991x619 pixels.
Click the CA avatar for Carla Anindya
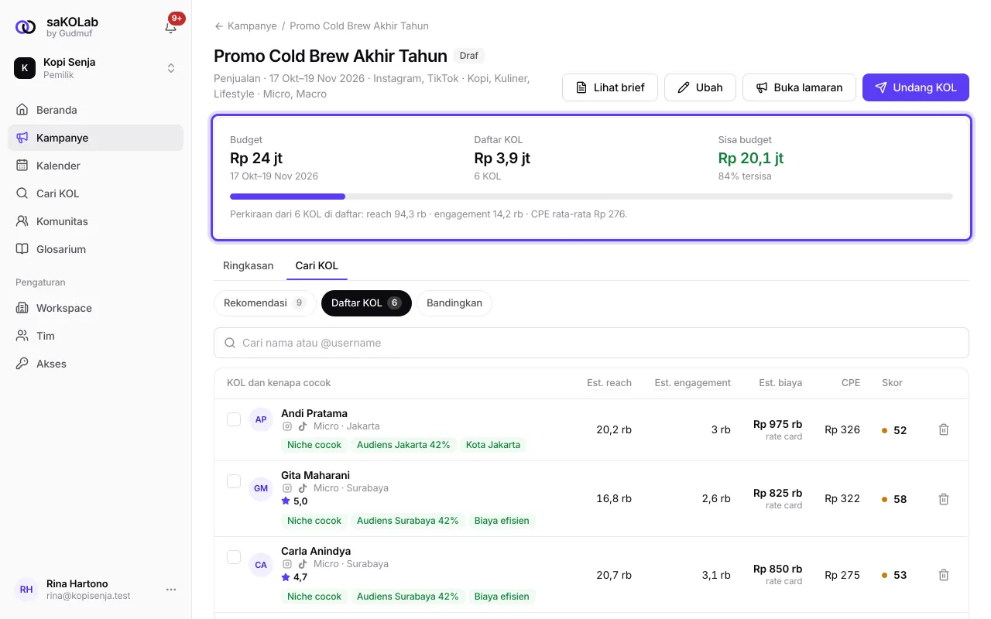(x=261, y=565)
